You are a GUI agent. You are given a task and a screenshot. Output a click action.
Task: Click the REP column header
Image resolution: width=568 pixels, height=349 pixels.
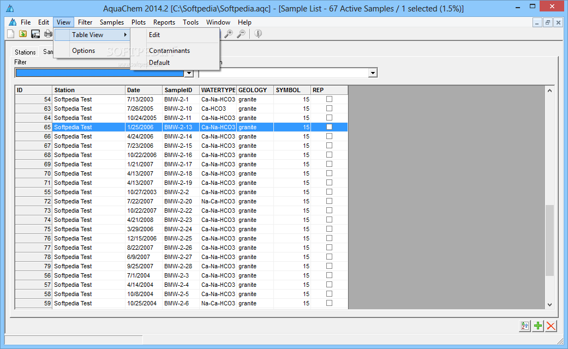329,90
